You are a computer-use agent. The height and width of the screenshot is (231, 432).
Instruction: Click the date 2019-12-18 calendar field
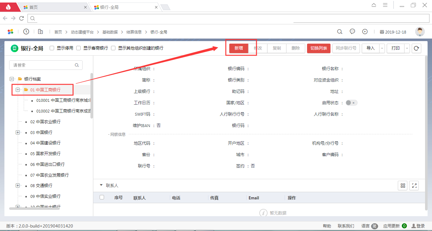(393, 32)
